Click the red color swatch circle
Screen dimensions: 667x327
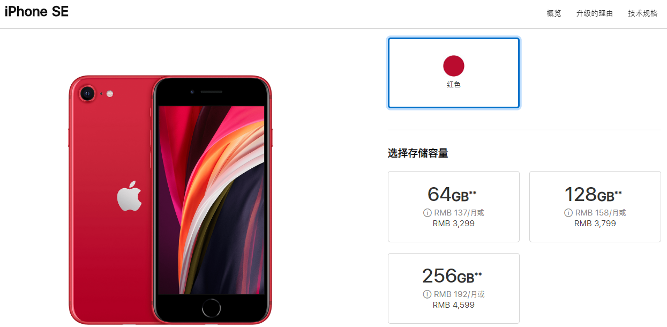[454, 65]
